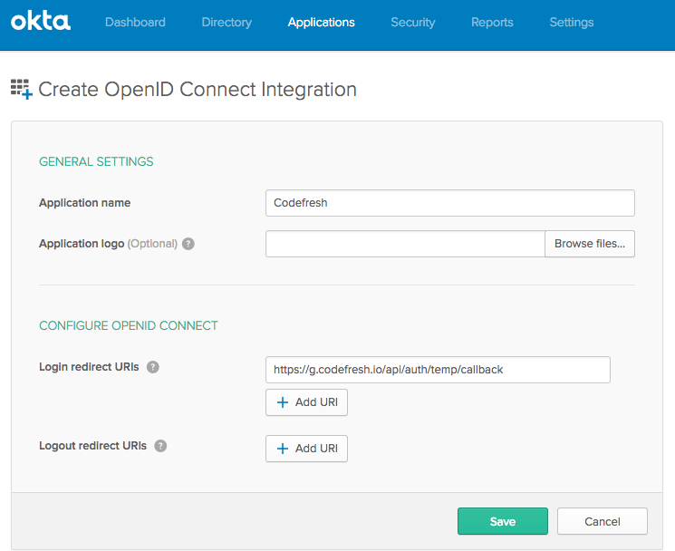Go to the Applications tab
The height and width of the screenshot is (551, 675).
pyautogui.click(x=321, y=23)
